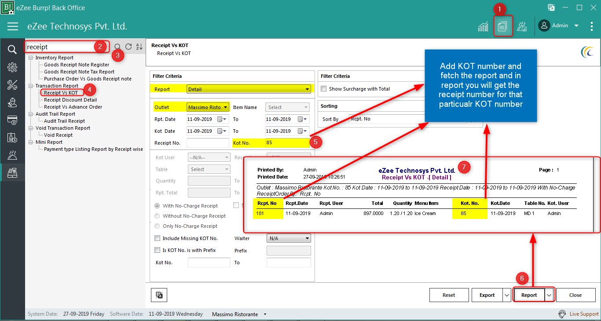Screen dimensions: 601x321
Task: Select the magnifier search icon in left sidebar
Action: (x=12, y=49)
